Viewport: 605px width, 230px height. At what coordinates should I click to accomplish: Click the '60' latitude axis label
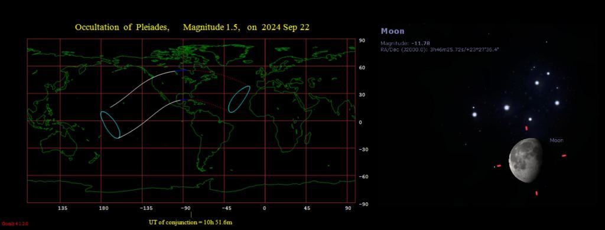point(362,67)
